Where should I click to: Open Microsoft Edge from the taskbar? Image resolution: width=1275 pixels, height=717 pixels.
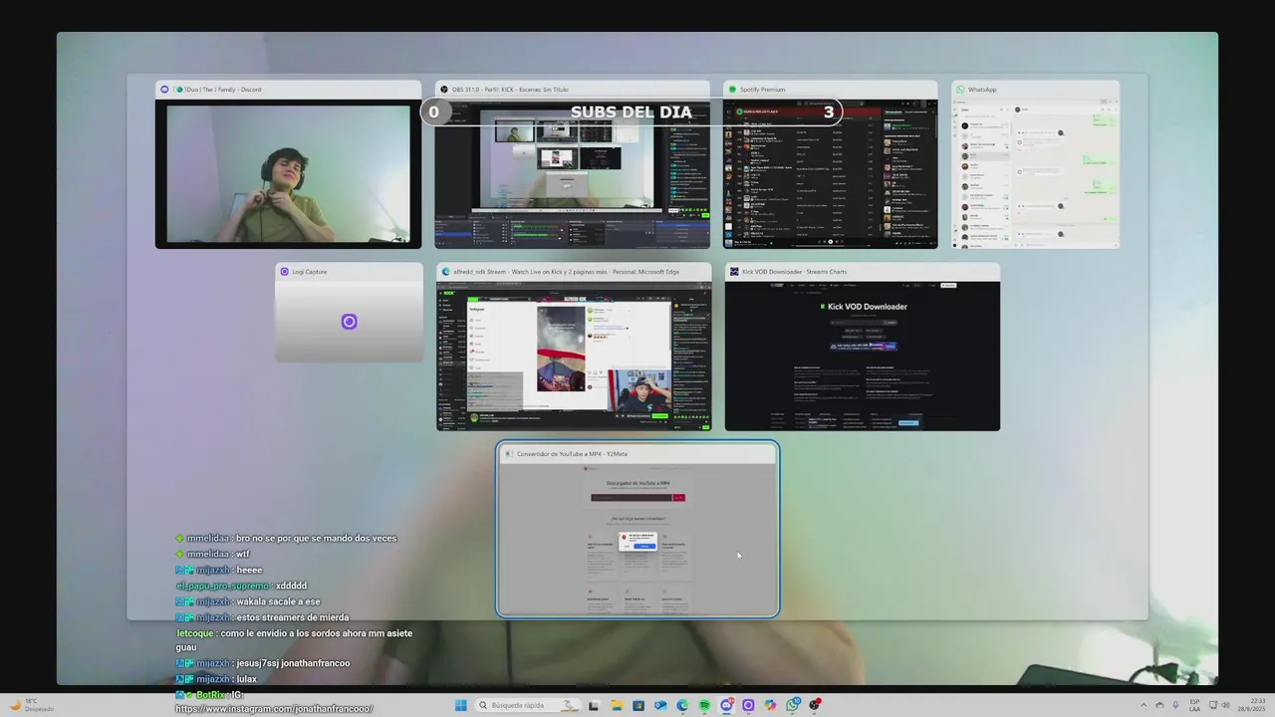click(682, 705)
